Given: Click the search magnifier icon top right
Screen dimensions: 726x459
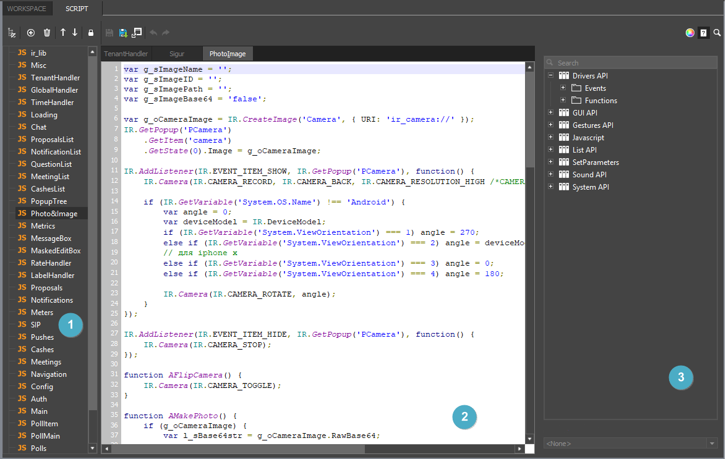Looking at the screenshot, I should coord(717,32).
